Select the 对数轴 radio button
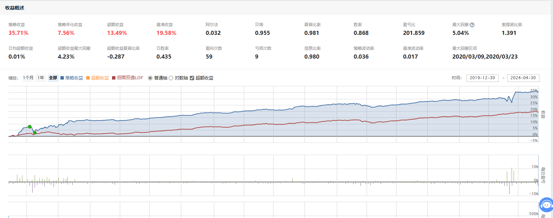Image resolution: width=553 pixels, height=218 pixels. click(x=171, y=78)
